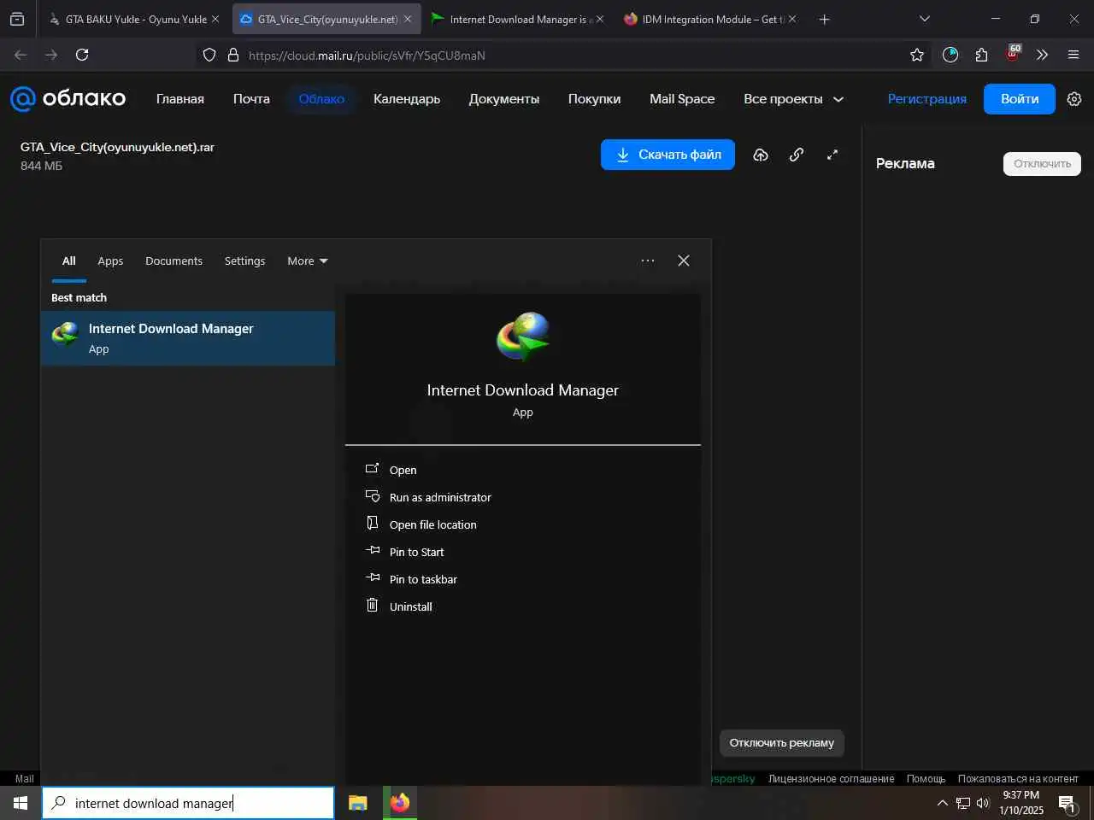This screenshot has width=1094, height=820.
Task: Bookmark this page with star icon
Action: [917, 55]
